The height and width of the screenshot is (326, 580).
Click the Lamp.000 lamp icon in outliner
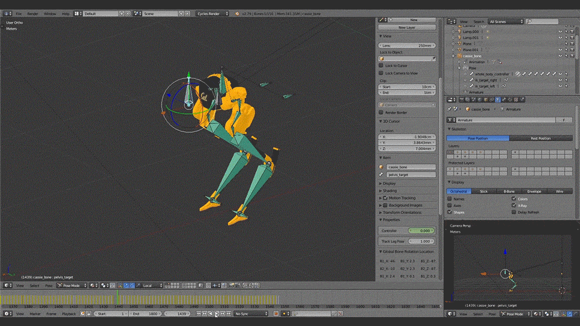(x=459, y=32)
